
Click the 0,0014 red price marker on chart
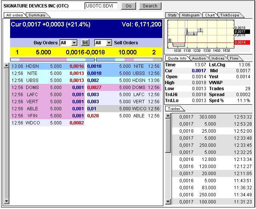tap(242, 42)
